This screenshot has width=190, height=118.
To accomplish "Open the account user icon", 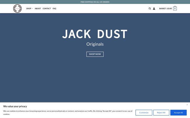I will [x=154, y=9].
